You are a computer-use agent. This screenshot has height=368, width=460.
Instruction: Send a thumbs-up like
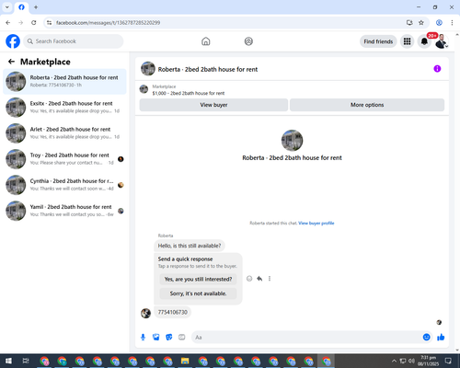point(441,338)
